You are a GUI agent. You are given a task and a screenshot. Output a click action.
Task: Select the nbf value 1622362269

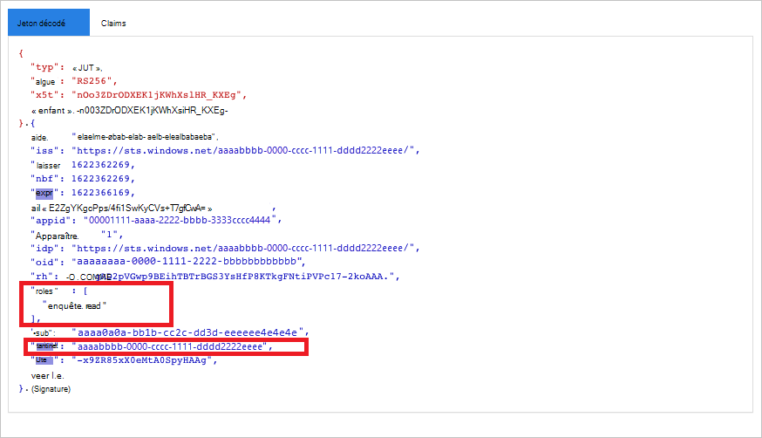tap(100, 178)
